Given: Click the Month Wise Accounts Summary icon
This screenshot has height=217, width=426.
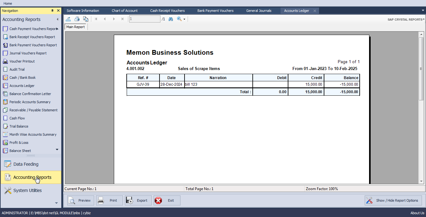Looking at the screenshot, I should click(5, 134).
